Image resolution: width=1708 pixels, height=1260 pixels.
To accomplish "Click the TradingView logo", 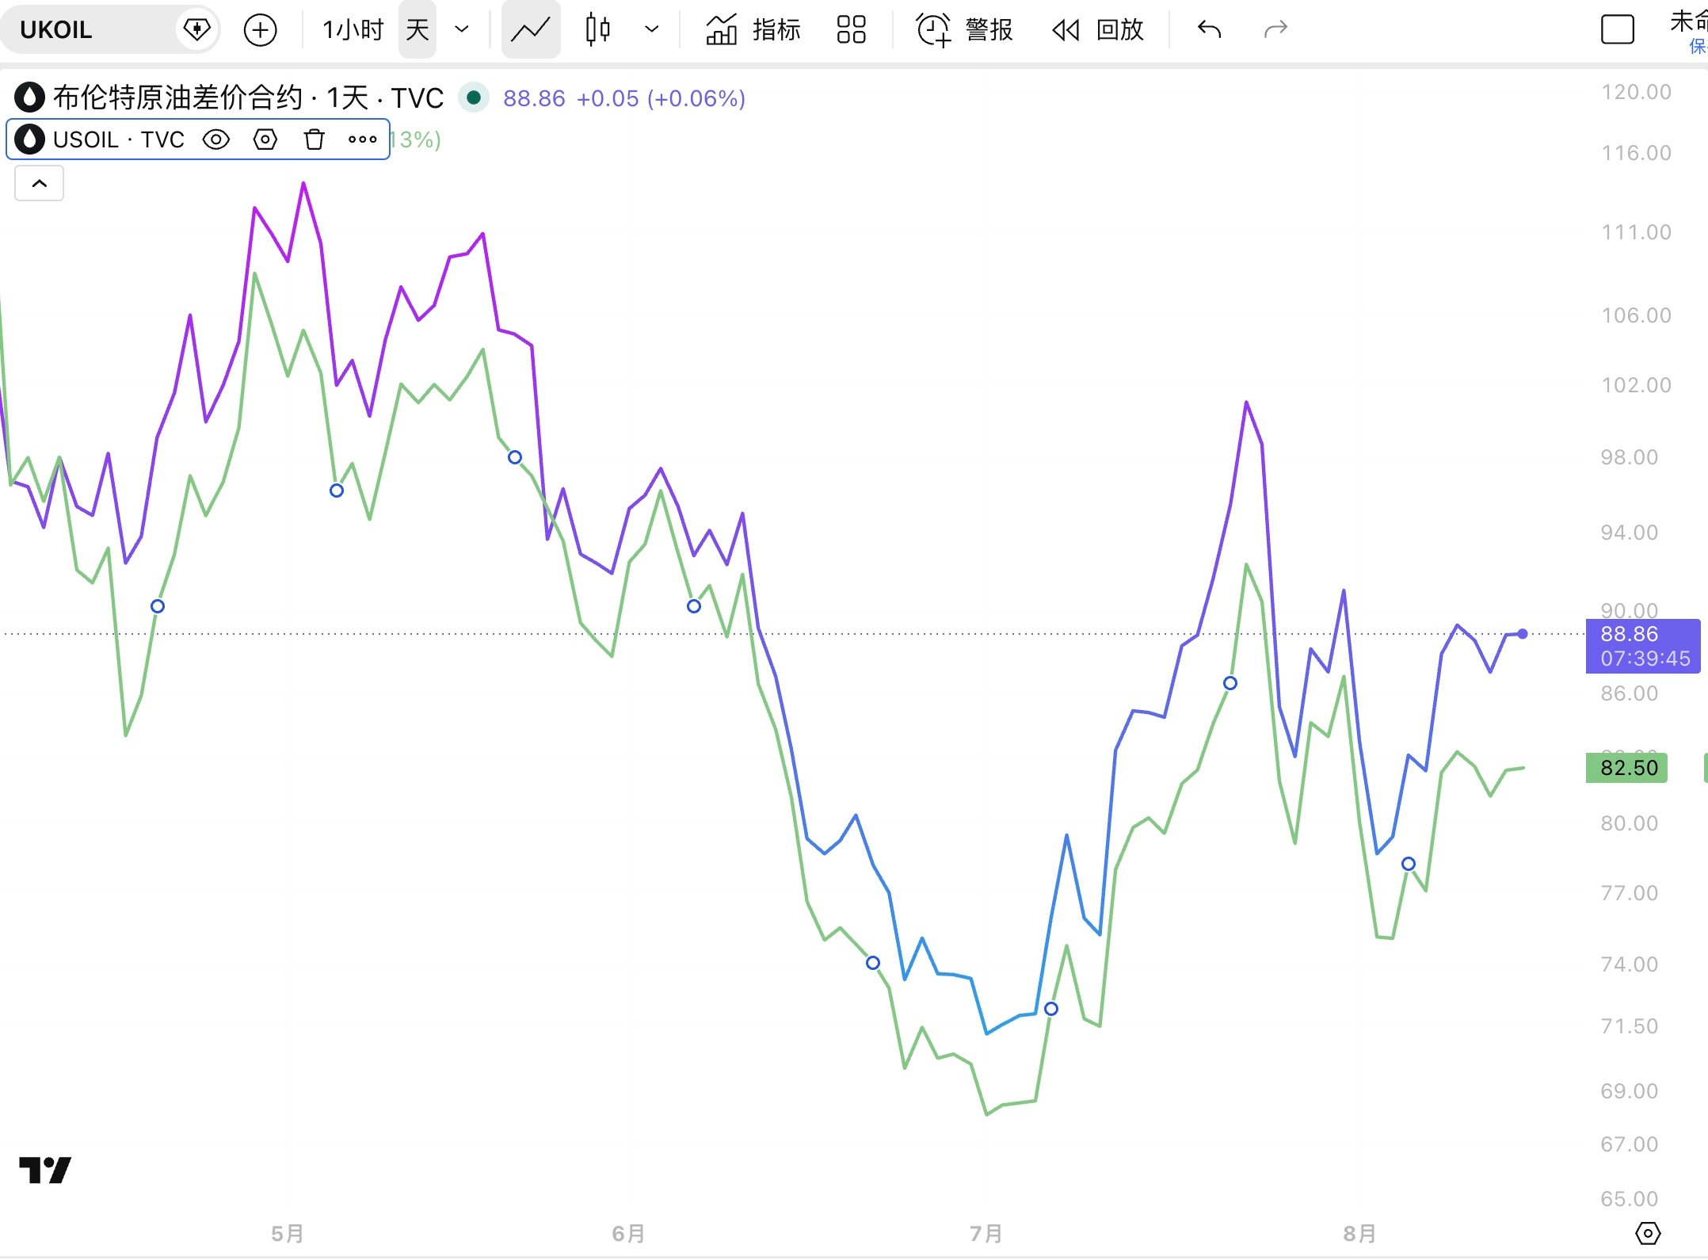I will pyautogui.click(x=45, y=1170).
